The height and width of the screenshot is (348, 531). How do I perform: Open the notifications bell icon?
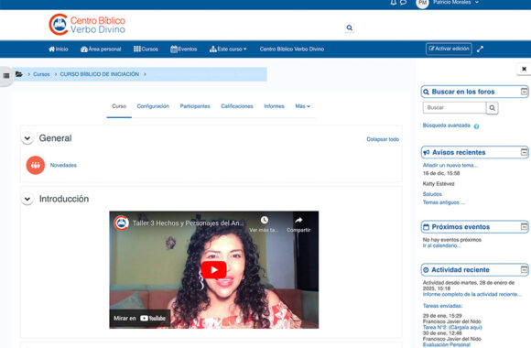coord(393,3)
